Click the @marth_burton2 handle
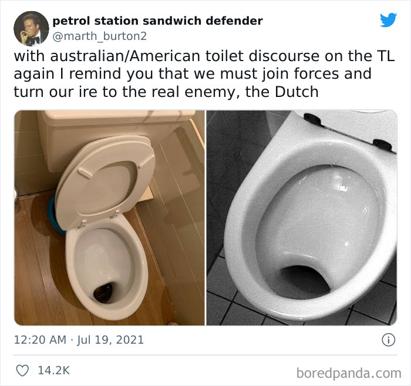Screen dimensions: 411x386 point(100,36)
